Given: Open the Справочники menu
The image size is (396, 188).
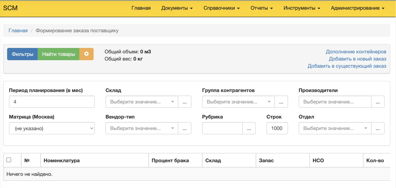Looking at the screenshot, I should tap(220, 8).
